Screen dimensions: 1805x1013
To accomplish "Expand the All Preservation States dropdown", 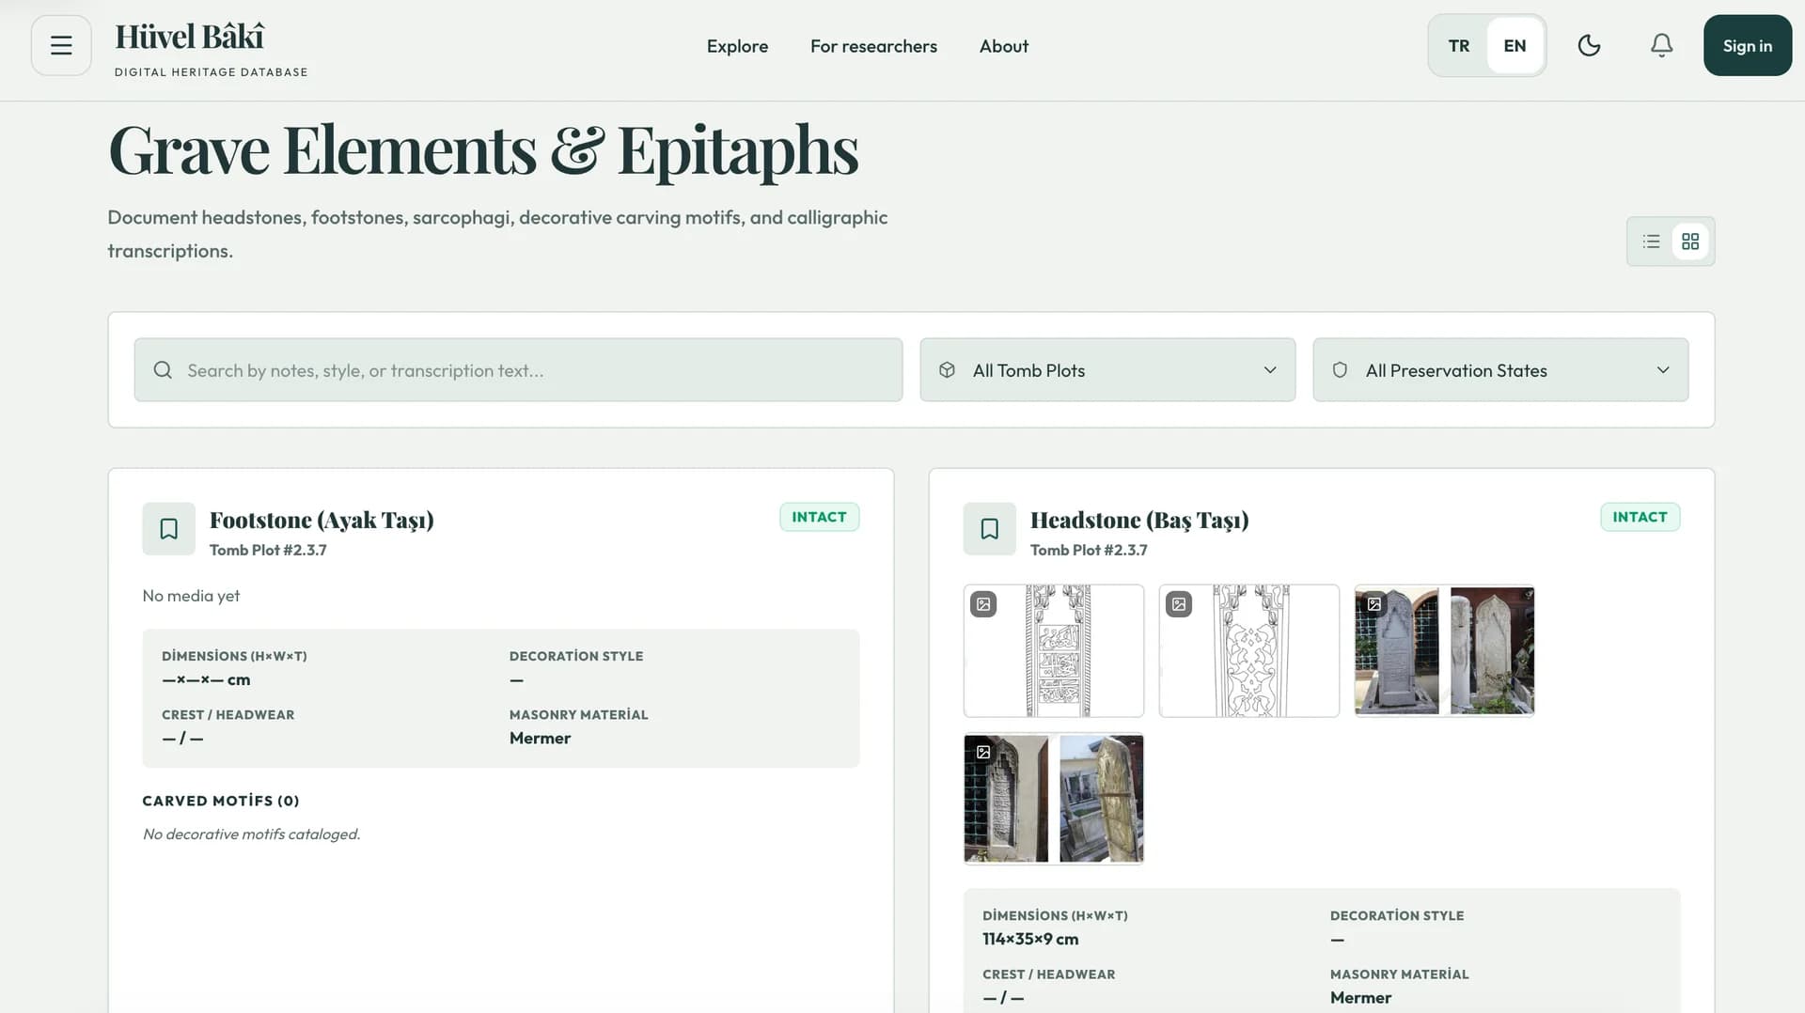I will (x=1500, y=370).
